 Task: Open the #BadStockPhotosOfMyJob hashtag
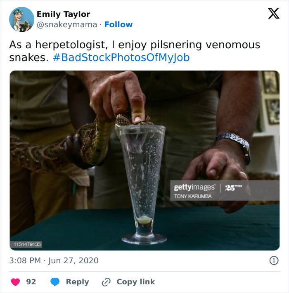pyautogui.click(x=121, y=57)
